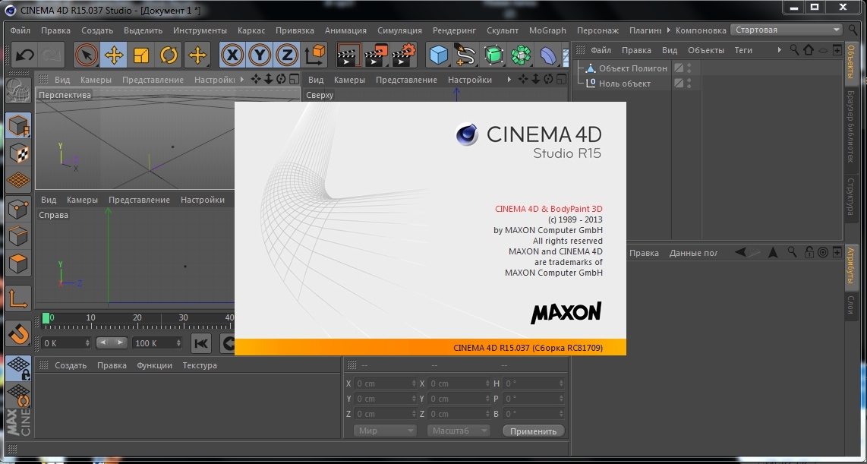Open the green array modeling objects icon
The width and height of the screenshot is (867, 464).
tap(521, 55)
